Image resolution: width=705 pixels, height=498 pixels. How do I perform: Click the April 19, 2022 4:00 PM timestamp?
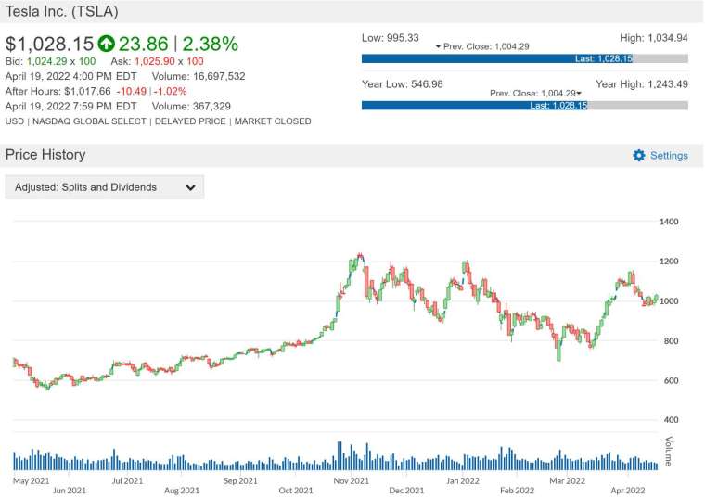pyautogui.click(x=71, y=76)
